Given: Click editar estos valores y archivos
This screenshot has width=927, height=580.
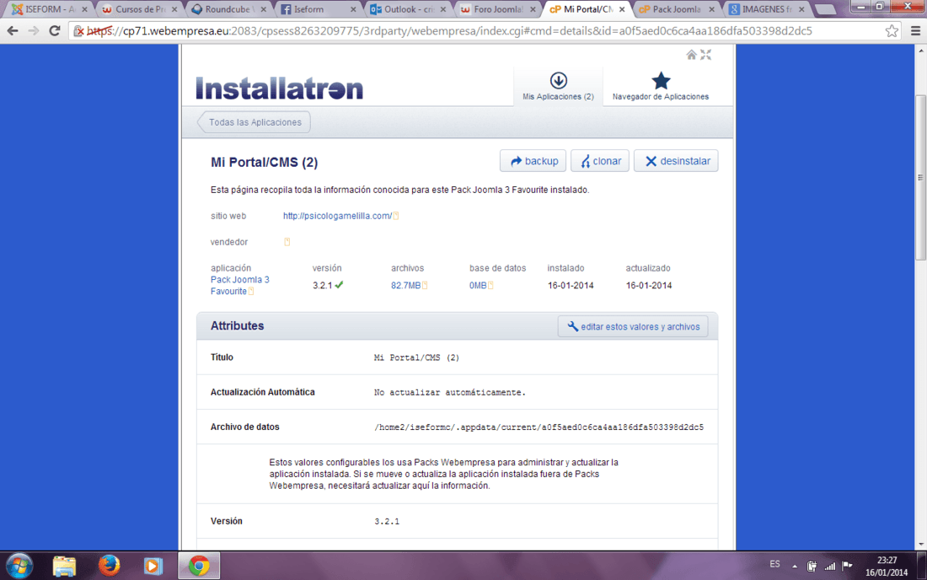Looking at the screenshot, I should 633,326.
